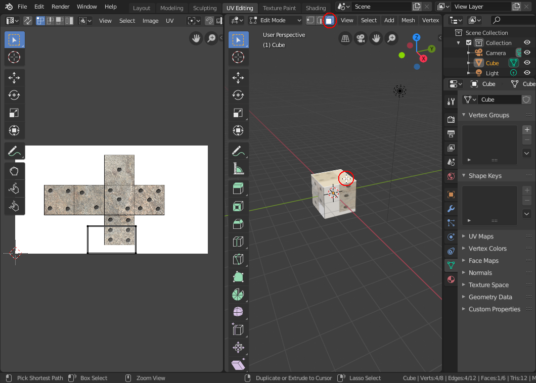The image size is (536, 383).
Task: Open the Material properties tab
Action: click(x=451, y=279)
